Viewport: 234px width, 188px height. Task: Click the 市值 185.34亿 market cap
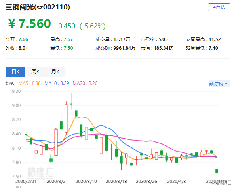click(157, 48)
